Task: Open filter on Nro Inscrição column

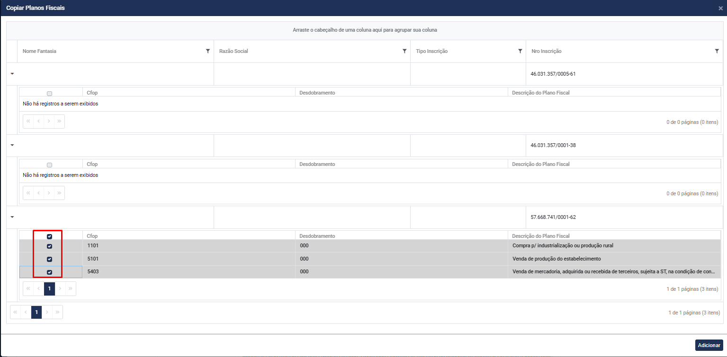Action: coord(717,51)
